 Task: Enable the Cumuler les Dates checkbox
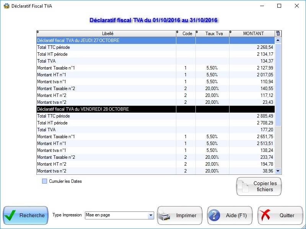(44, 181)
